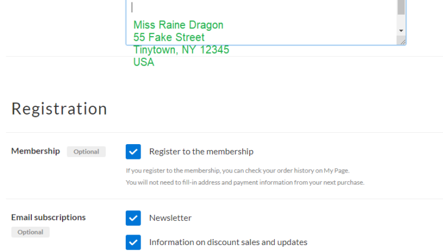
Task: Click the "55 Fake Street" address line
Action: [x=169, y=37]
